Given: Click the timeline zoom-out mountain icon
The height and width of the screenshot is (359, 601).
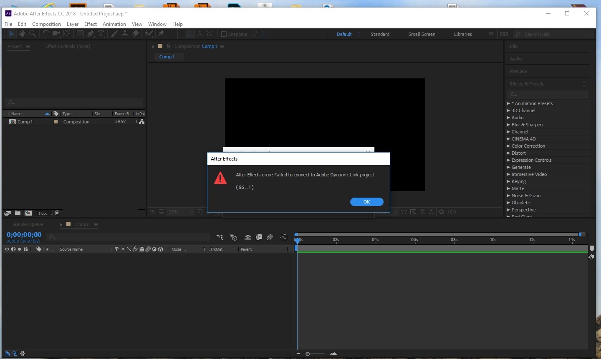Looking at the screenshot, I should (298, 354).
